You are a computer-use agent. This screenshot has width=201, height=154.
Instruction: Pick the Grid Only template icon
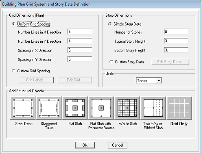tap(179, 108)
